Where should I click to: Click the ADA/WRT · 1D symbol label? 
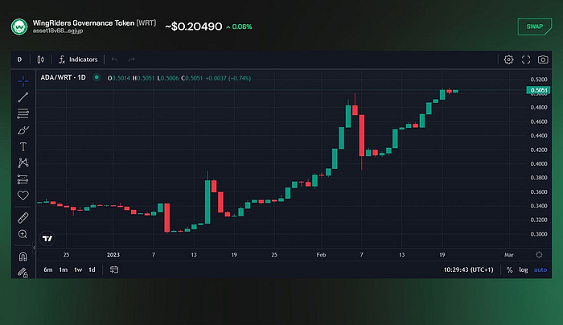tap(64, 77)
